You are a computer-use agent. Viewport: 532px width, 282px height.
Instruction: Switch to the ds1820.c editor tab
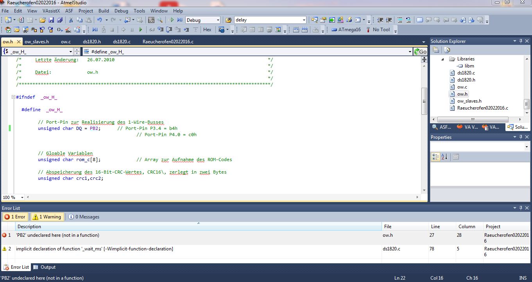click(x=122, y=41)
